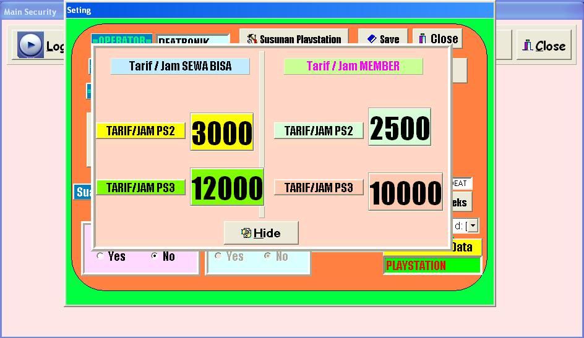Click the operator name input field
Image resolution: width=584 pixels, height=338 pixels.
tap(192, 40)
